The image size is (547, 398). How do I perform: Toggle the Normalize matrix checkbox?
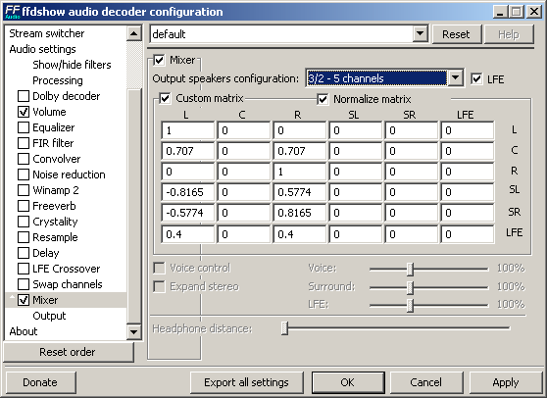(x=323, y=99)
